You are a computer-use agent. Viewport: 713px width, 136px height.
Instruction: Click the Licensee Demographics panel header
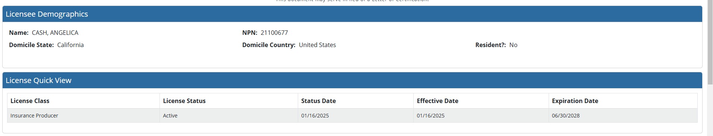tap(352, 14)
